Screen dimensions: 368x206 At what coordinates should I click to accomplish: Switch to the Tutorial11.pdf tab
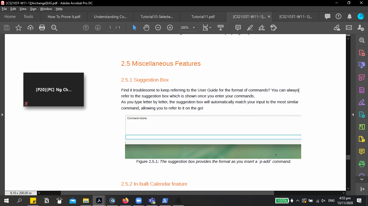point(203,17)
